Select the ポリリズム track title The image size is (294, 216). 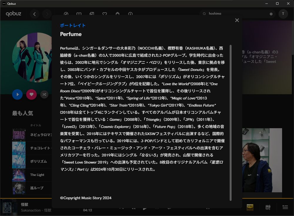pos(39,161)
